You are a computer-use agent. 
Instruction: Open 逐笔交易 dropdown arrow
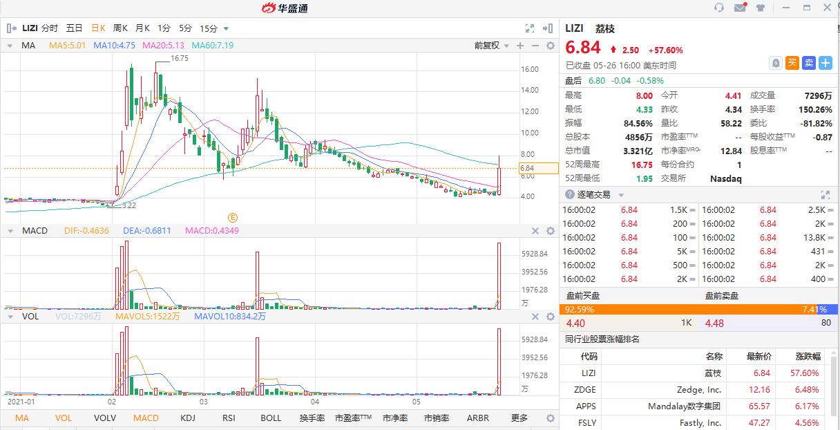pyautogui.click(x=621, y=196)
